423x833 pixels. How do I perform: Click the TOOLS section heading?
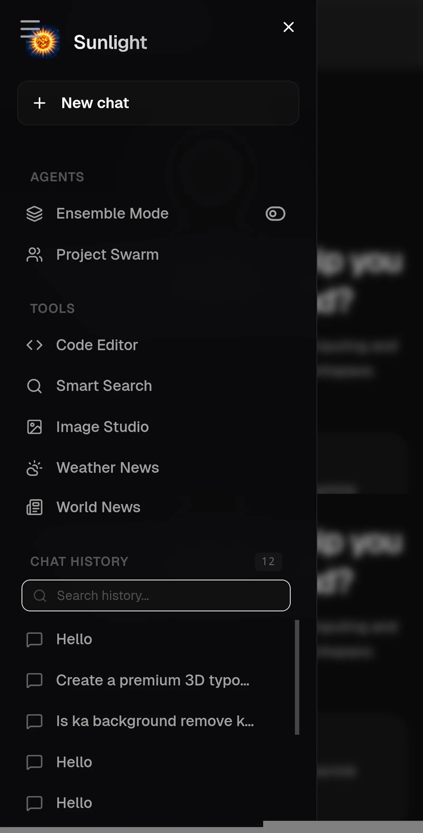click(52, 309)
